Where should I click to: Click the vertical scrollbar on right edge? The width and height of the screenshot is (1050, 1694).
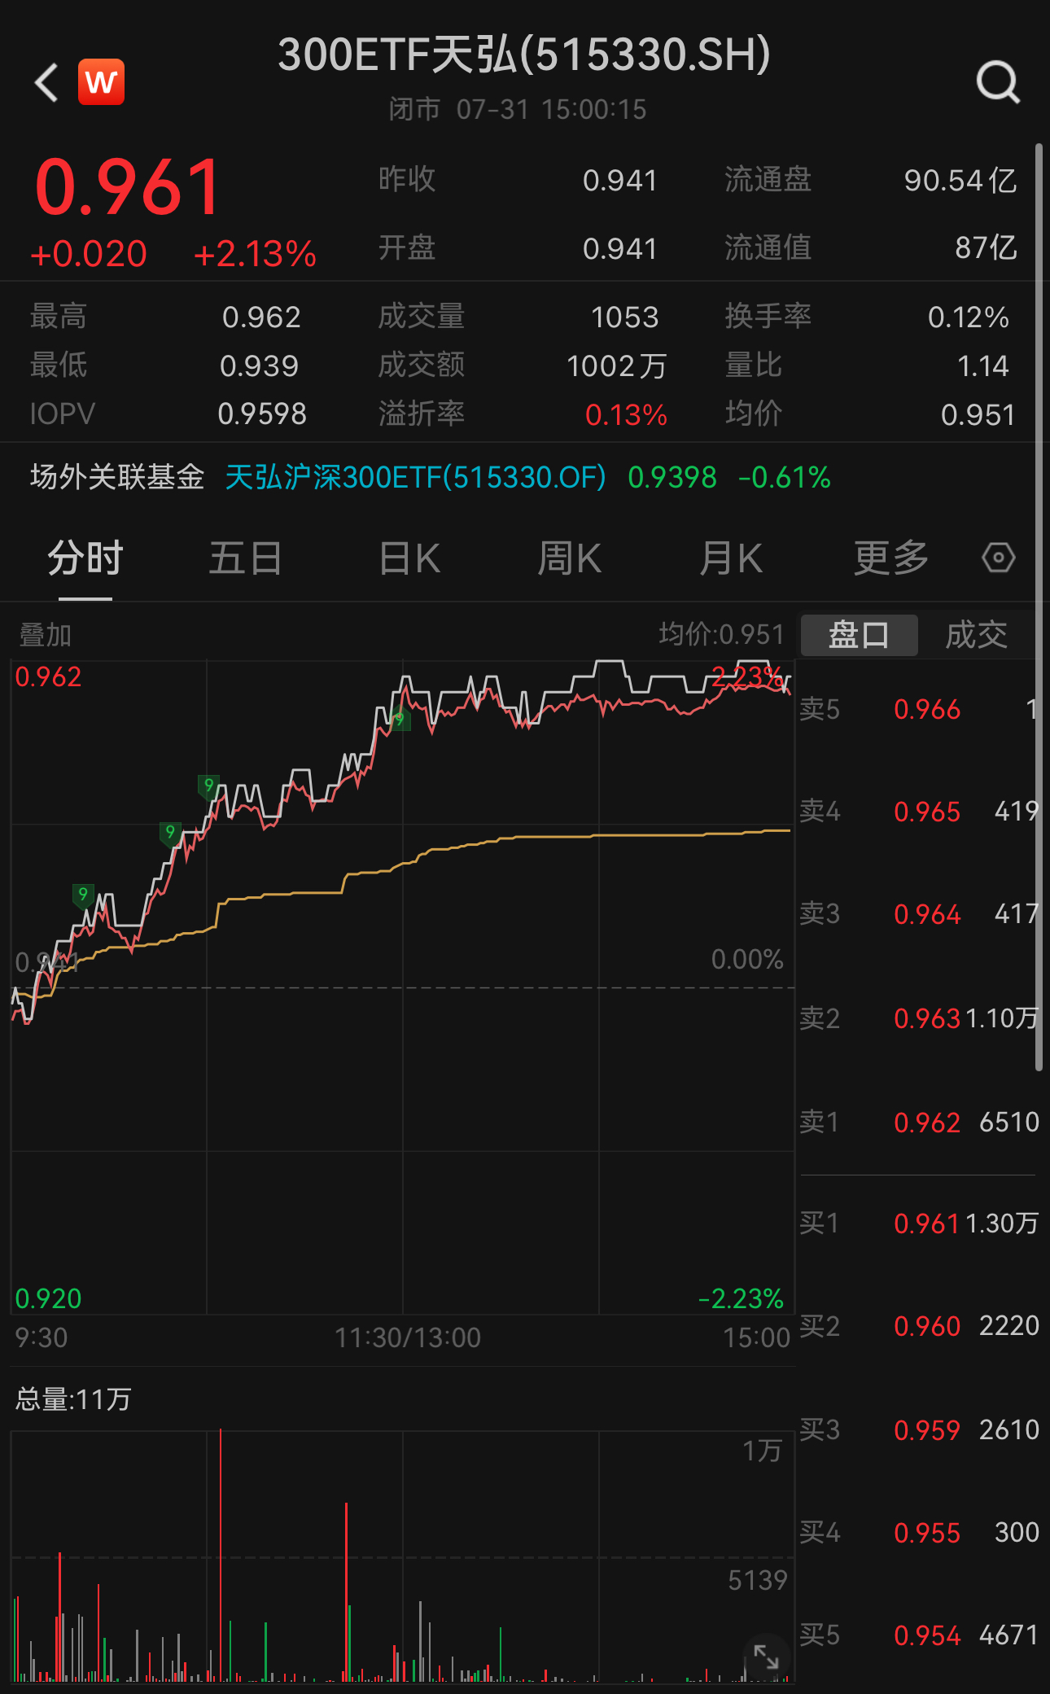pos(1039,607)
